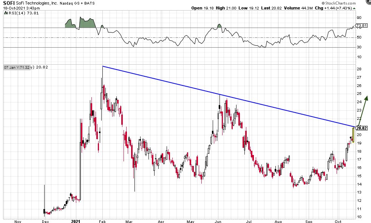Screen dimensions: 371x223
Task: Click the Jul label on date axis
Action: pos(249,221)
